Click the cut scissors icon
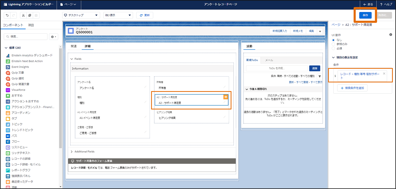The height and width of the screenshot is (189, 396). click(23, 15)
